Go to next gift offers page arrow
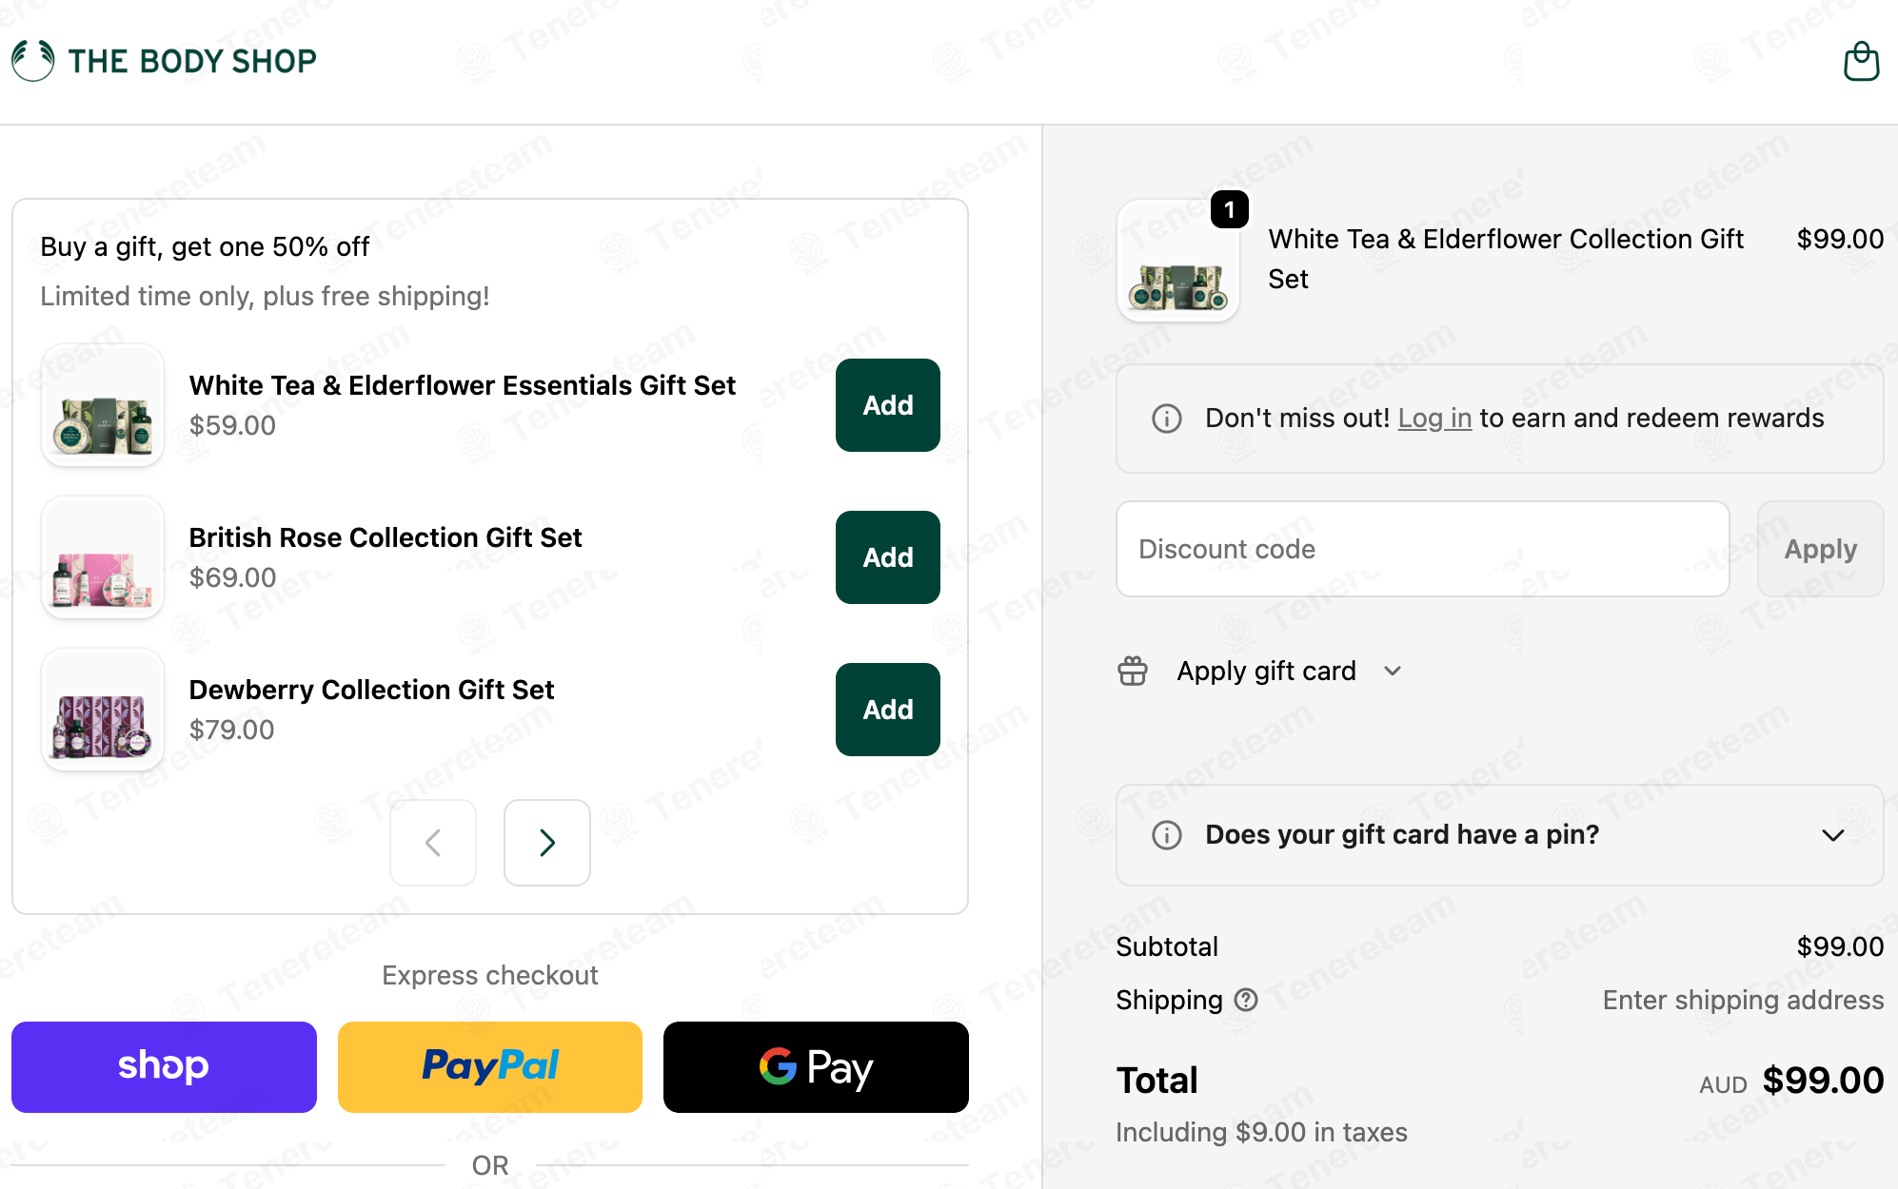The width and height of the screenshot is (1898, 1189). pyautogui.click(x=547, y=843)
